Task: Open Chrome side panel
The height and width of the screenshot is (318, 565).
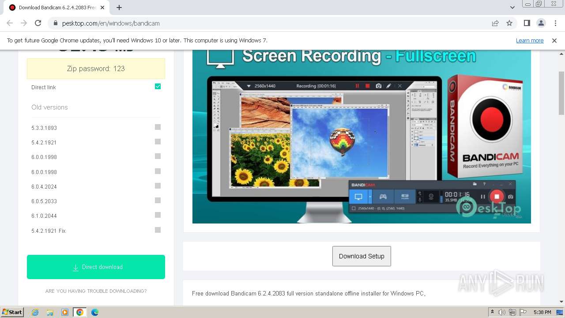Action: 527,23
